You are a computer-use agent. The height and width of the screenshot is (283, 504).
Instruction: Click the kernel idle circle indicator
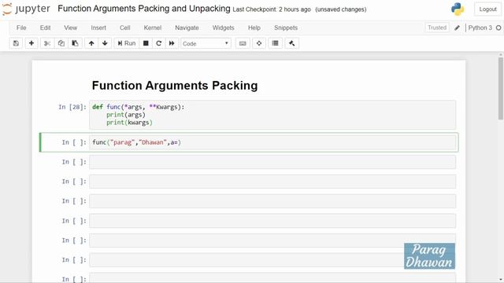tap(498, 28)
